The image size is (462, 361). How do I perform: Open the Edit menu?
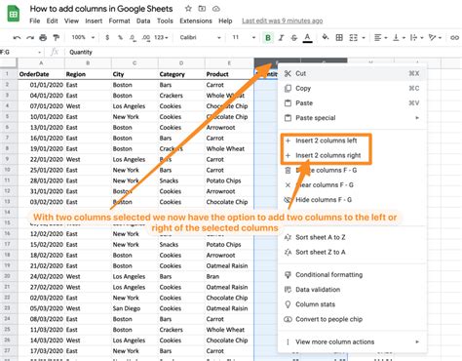pos(52,21)
